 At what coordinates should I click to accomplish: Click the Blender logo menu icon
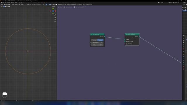click(x=1, y=3)
